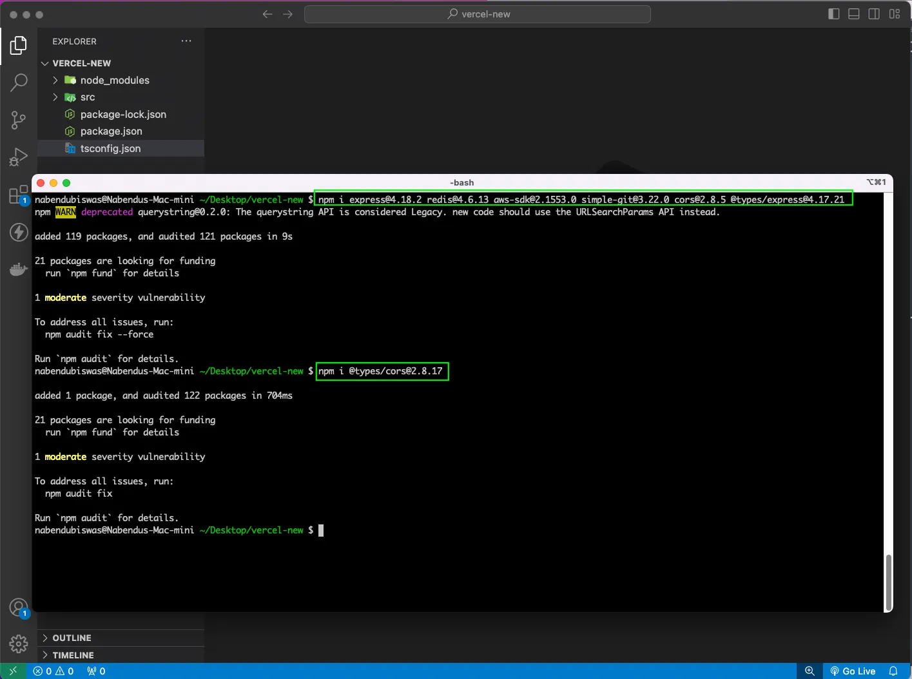The width and height of the screenshot is (912, 679).
Task: Click the remote window status bar icon
Action: (13, 671)
